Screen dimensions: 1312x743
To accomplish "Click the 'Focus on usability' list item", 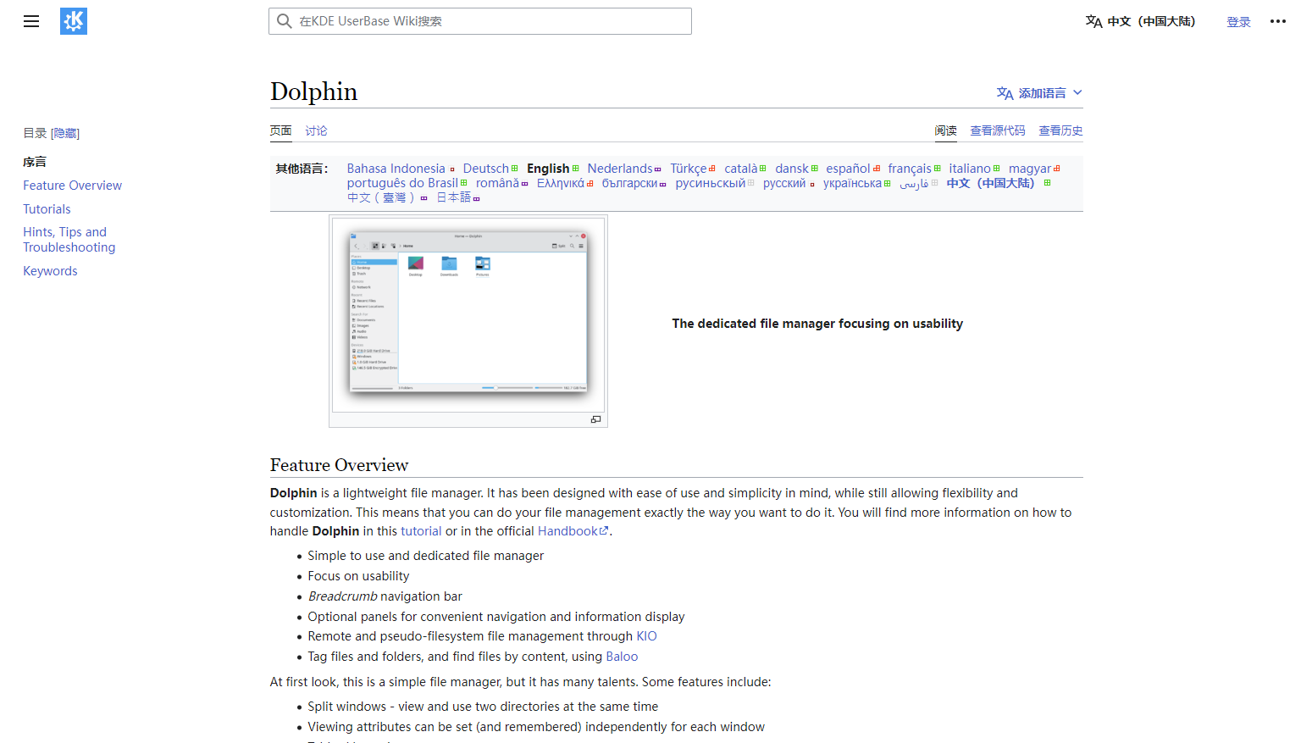I will click(358, 576).
